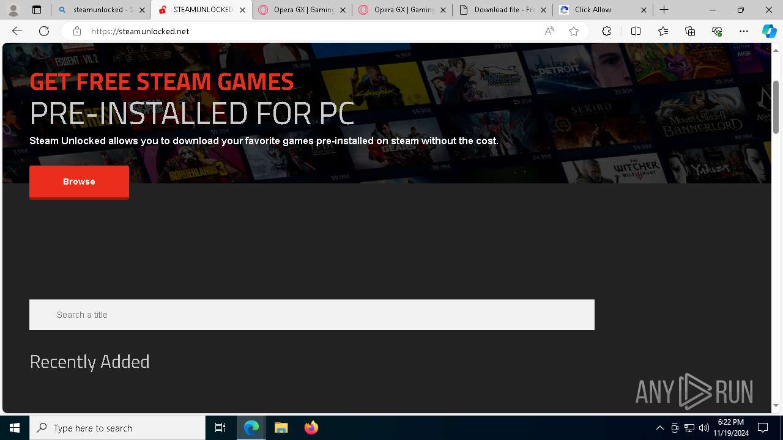The width and height of the screenshot is (783, 440).
Task: Click the Recently Added heading
Action: (x=89, y=362)
